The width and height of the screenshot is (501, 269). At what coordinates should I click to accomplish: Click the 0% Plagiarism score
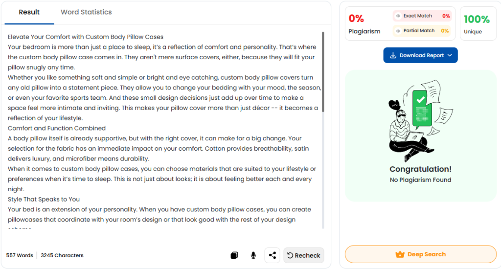click(x=357, y=20)
